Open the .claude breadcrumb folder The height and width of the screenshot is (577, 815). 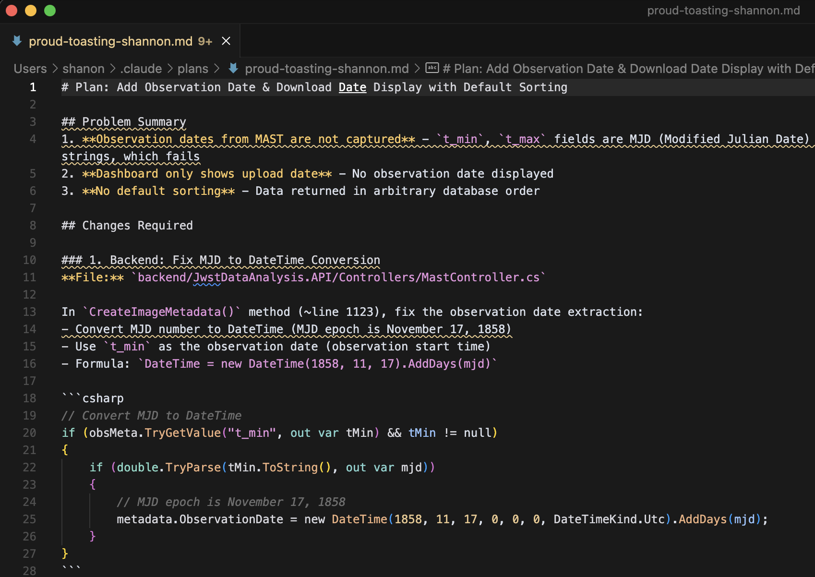pyautogui.click(x=141, y=69)
